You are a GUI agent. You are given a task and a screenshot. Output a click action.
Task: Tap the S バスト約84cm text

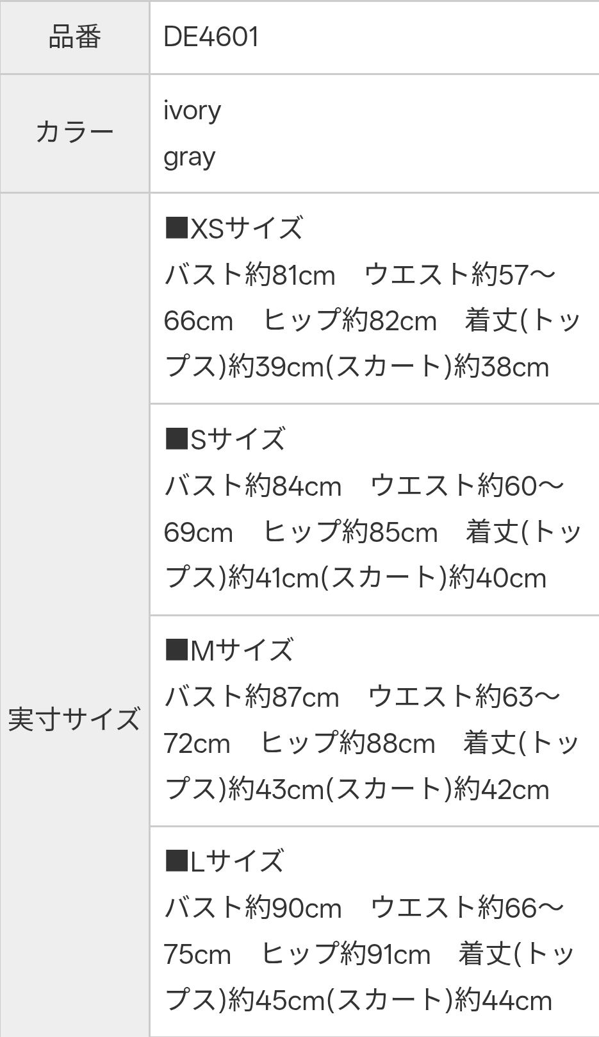pos(253,486)
